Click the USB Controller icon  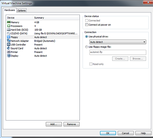(x=9, y=44)
